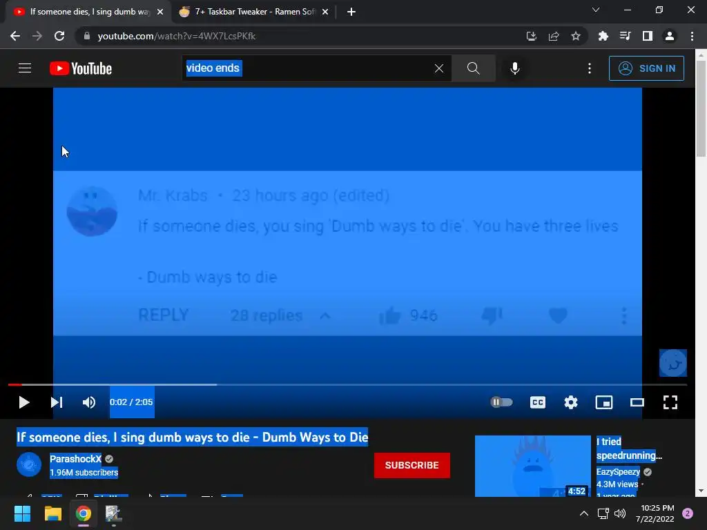Open Chrome extensions puzzle icon
This screenshot has width=707, height=530.
[603, 36]
